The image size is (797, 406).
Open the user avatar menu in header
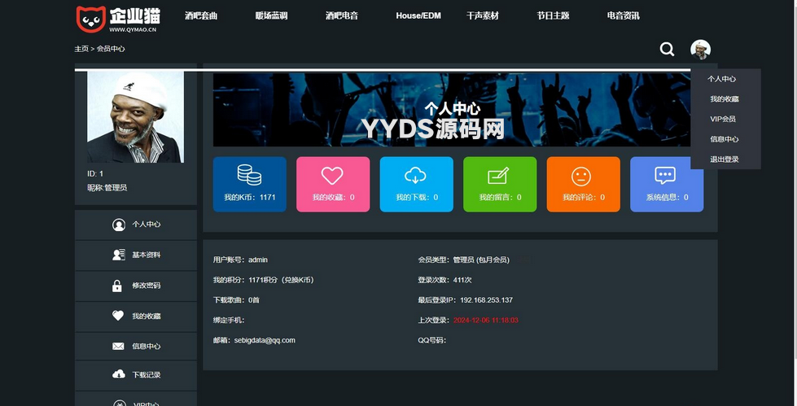coord(700,50)
